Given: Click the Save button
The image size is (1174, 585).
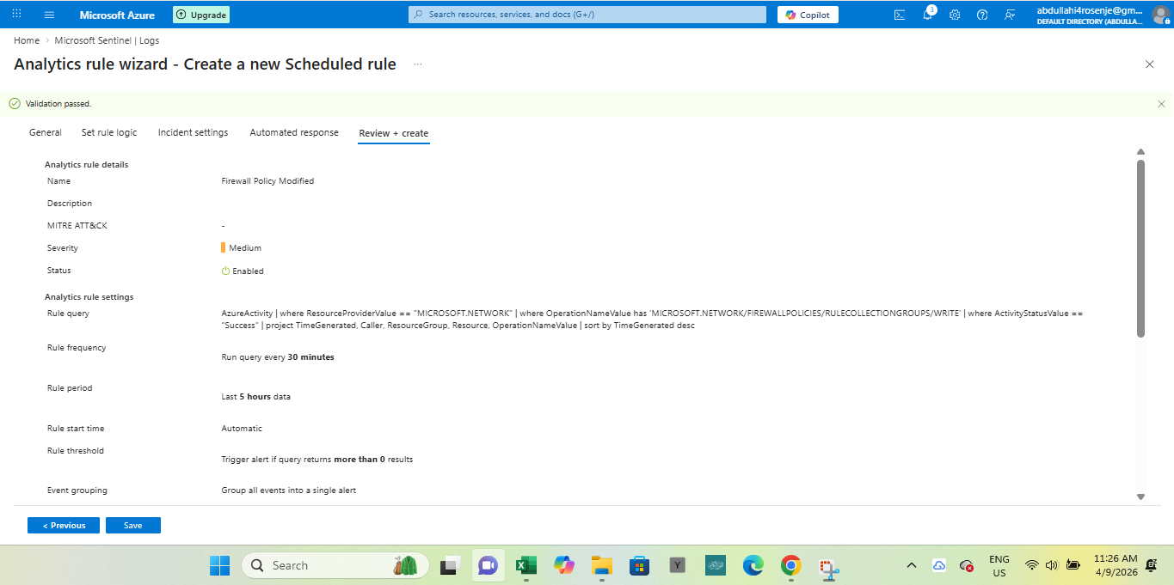Looking at the screenshot, I should [133, 525].
